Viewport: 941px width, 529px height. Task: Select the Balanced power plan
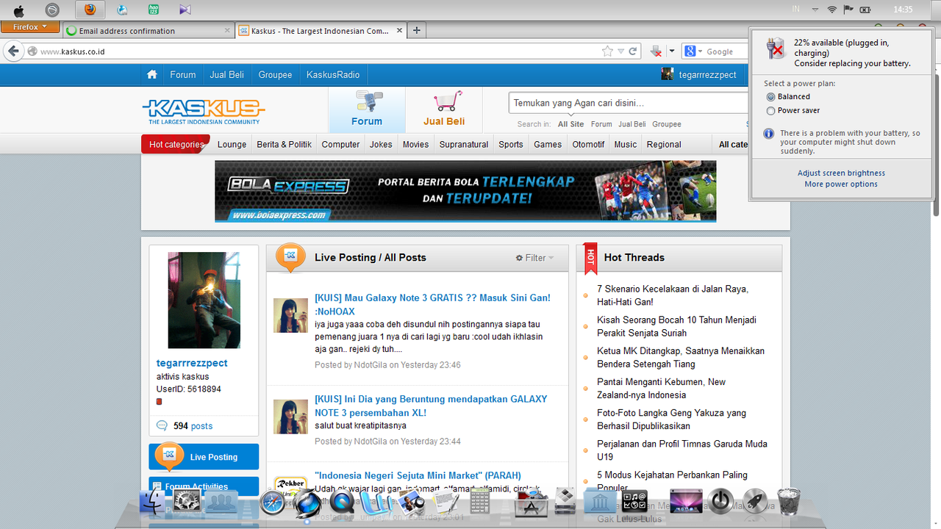pyautogui.click(x=770, y=97)
